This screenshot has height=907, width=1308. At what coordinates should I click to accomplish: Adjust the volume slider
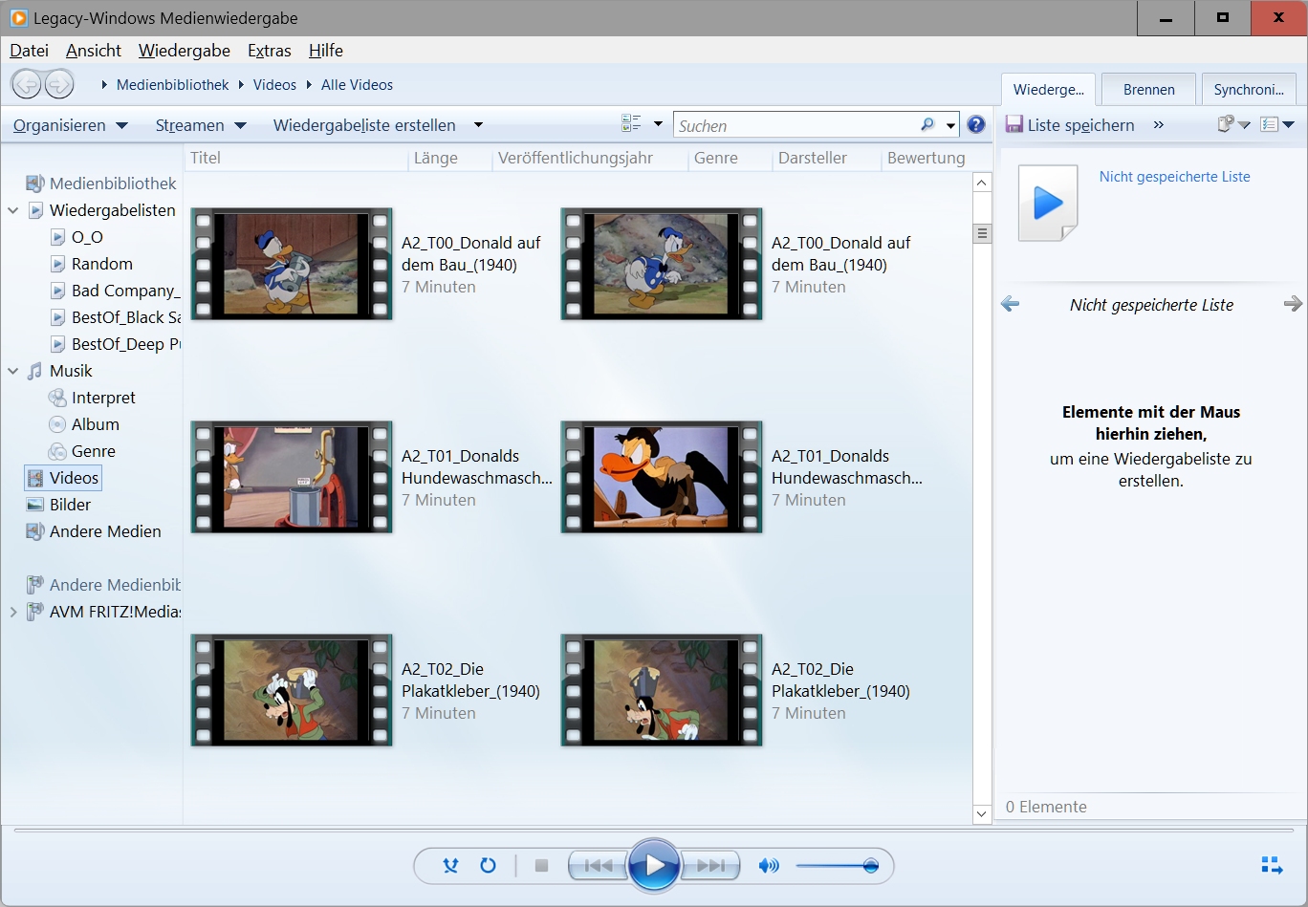tap(838, 866)
